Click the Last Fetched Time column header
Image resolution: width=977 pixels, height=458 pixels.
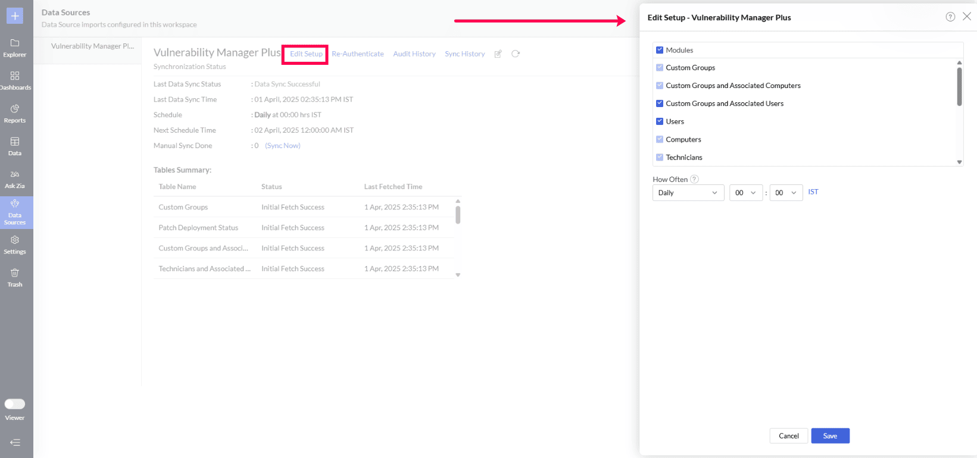(x=393, y=187)
